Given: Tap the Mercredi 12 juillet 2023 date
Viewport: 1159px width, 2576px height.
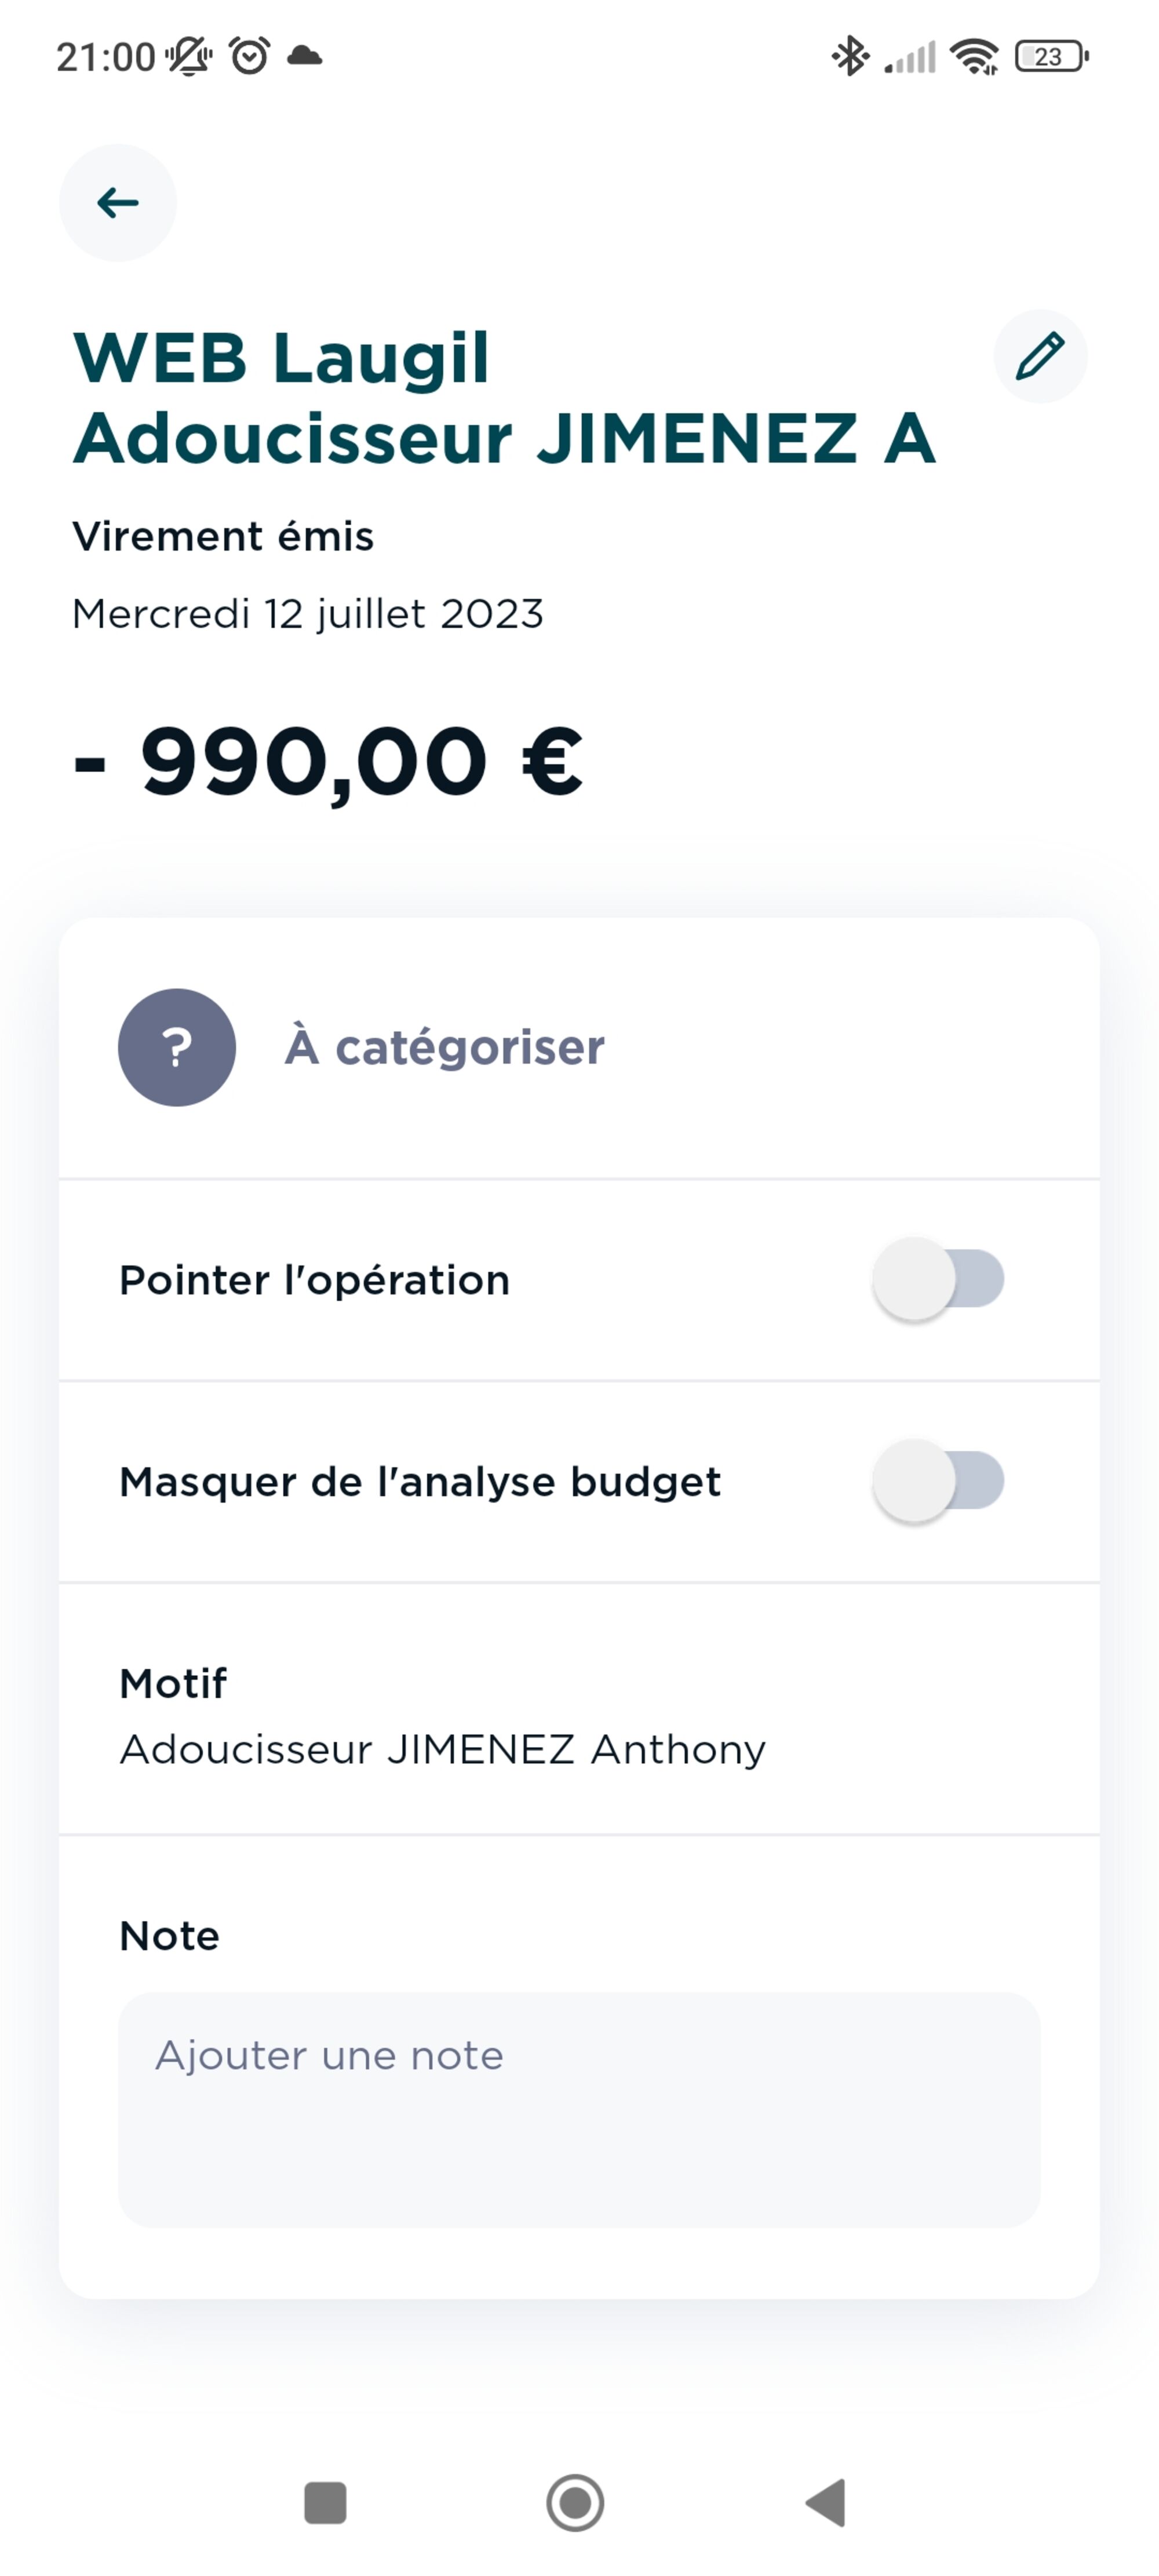Looking at the screenshot, I should click(x=308, y=613).
